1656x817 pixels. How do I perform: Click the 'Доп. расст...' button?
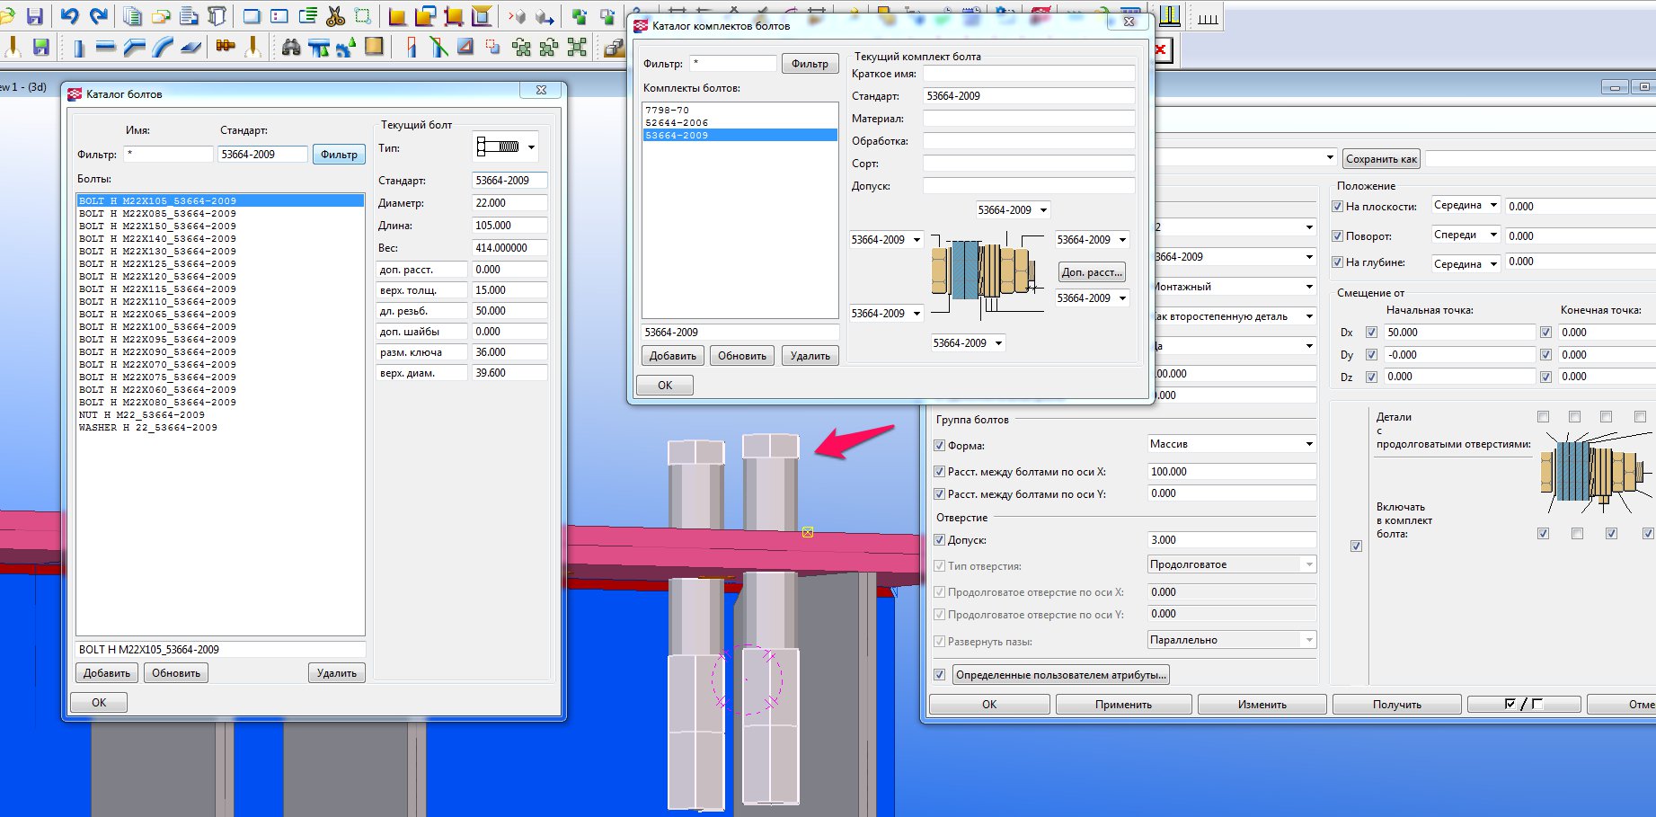point(1091,272)
